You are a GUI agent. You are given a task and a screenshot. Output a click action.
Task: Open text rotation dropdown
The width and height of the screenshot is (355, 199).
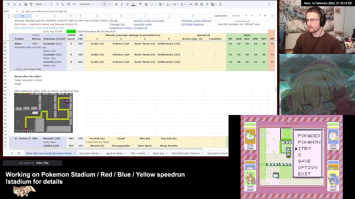click(183, 4)
